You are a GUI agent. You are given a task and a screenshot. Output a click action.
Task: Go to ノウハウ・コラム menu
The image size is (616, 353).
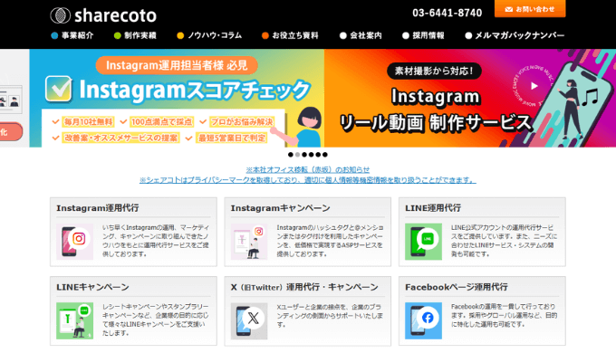pos(209,35)
